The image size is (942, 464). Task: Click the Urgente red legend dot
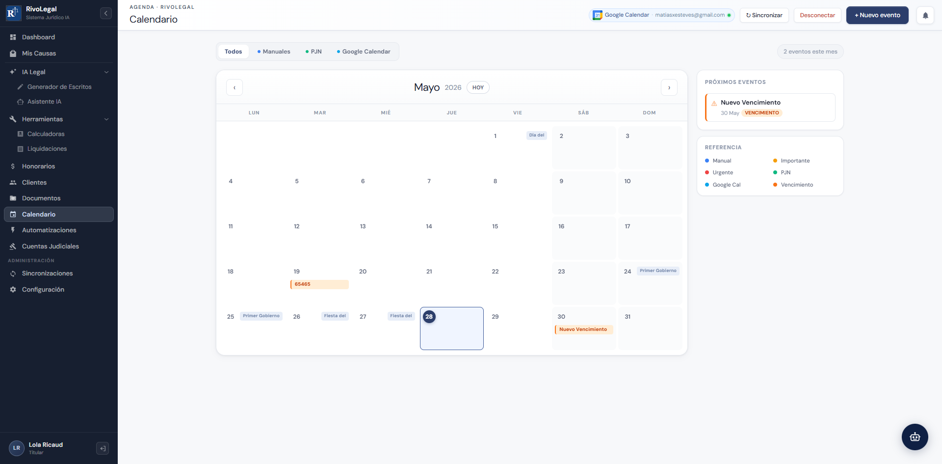[707, 172]
